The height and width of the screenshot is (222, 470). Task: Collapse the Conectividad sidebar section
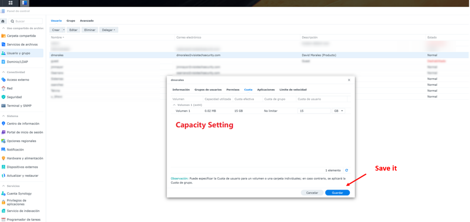coord(3,72)
